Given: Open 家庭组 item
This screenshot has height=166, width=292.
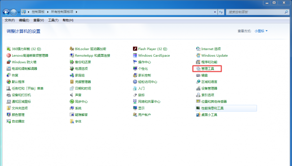Looking at the screenshot, I should [77, 75].
